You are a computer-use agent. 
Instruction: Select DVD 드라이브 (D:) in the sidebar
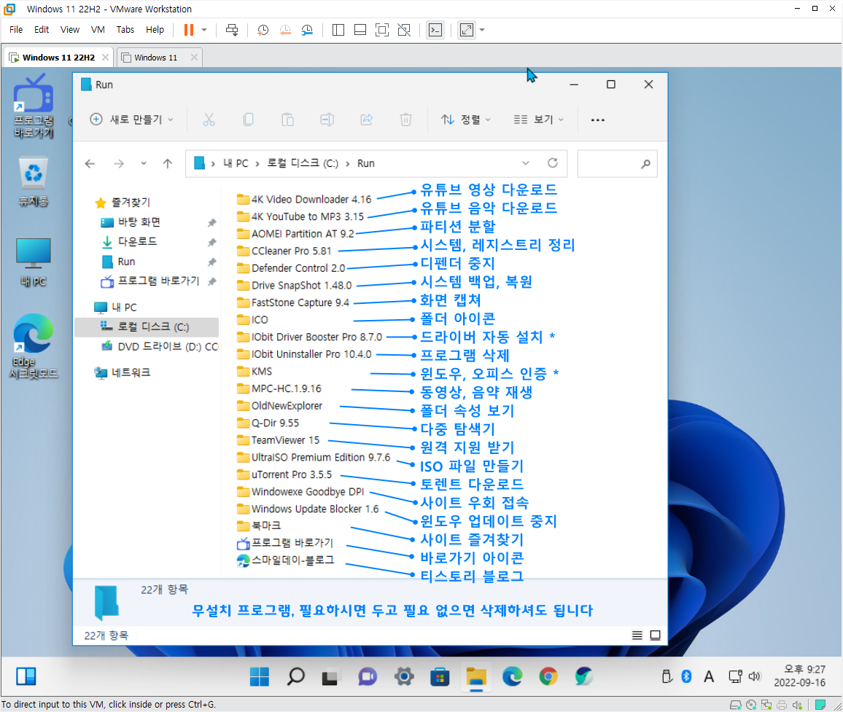pos(159,347)
